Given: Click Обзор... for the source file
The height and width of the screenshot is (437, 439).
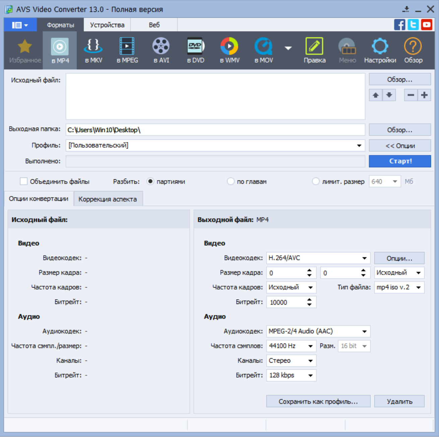Looking at the screenshot, I should click(x=400, y=79).
